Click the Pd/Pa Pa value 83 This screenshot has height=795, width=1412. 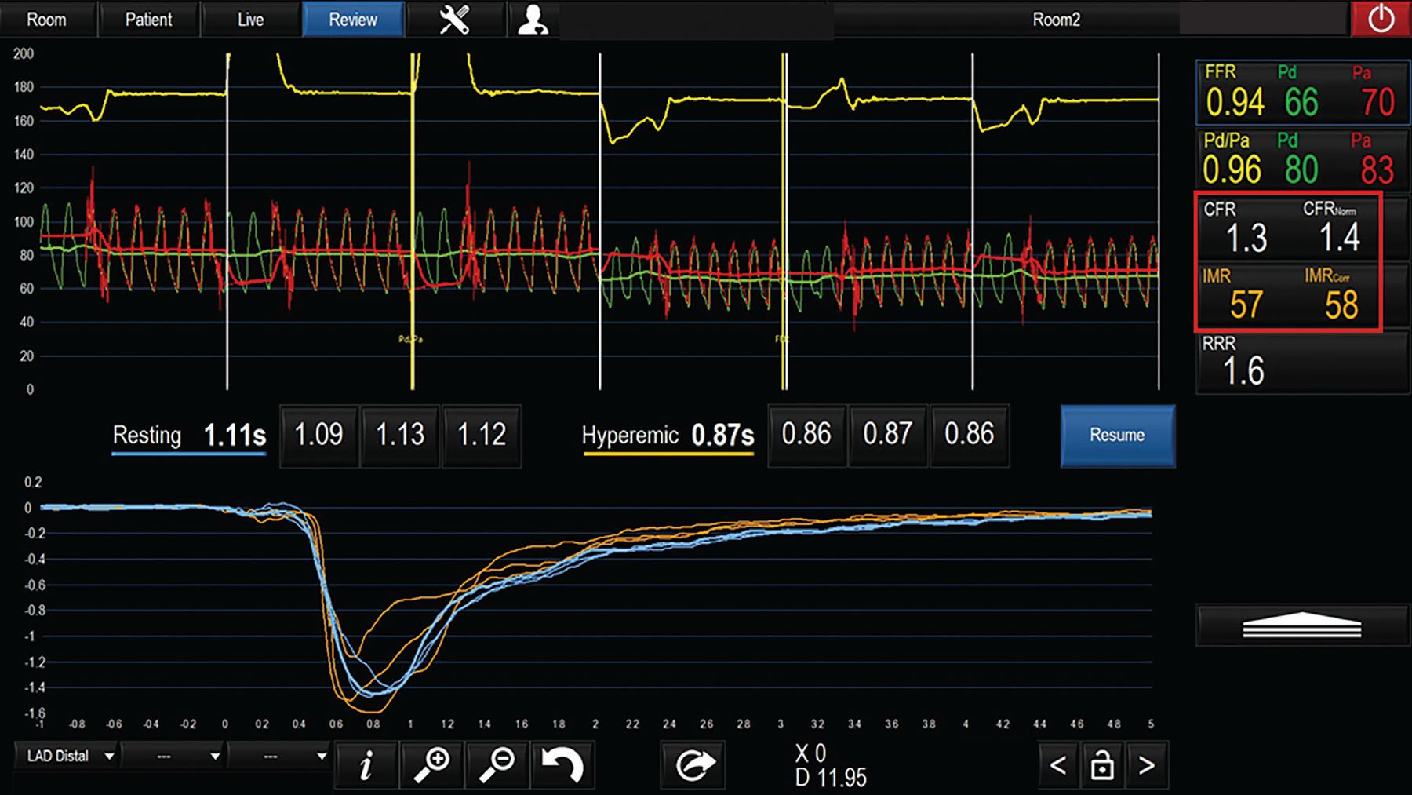tap(1377, 170)
